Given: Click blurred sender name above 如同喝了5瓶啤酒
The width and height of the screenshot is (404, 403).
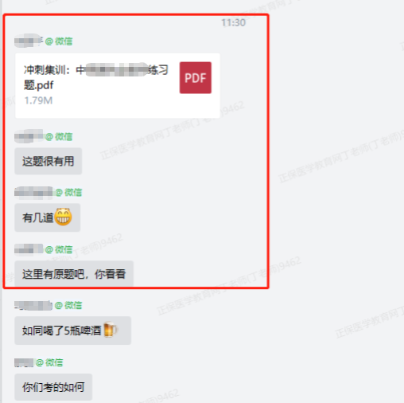Looking at the screenshot, I should pyautogui.click(x=33, y=305).
